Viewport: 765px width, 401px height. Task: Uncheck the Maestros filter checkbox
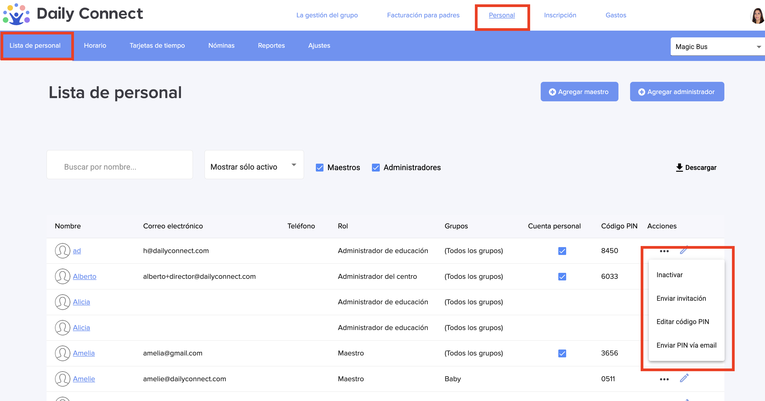click(x=320, y=167)
